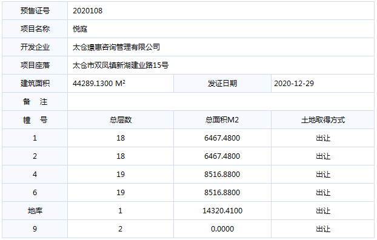377x240 pixels.
Task: Click the 总层数 column header
Action: [x=121, y=120]
